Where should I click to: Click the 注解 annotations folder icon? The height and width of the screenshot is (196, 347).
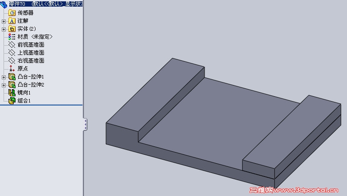click(12, 21)
